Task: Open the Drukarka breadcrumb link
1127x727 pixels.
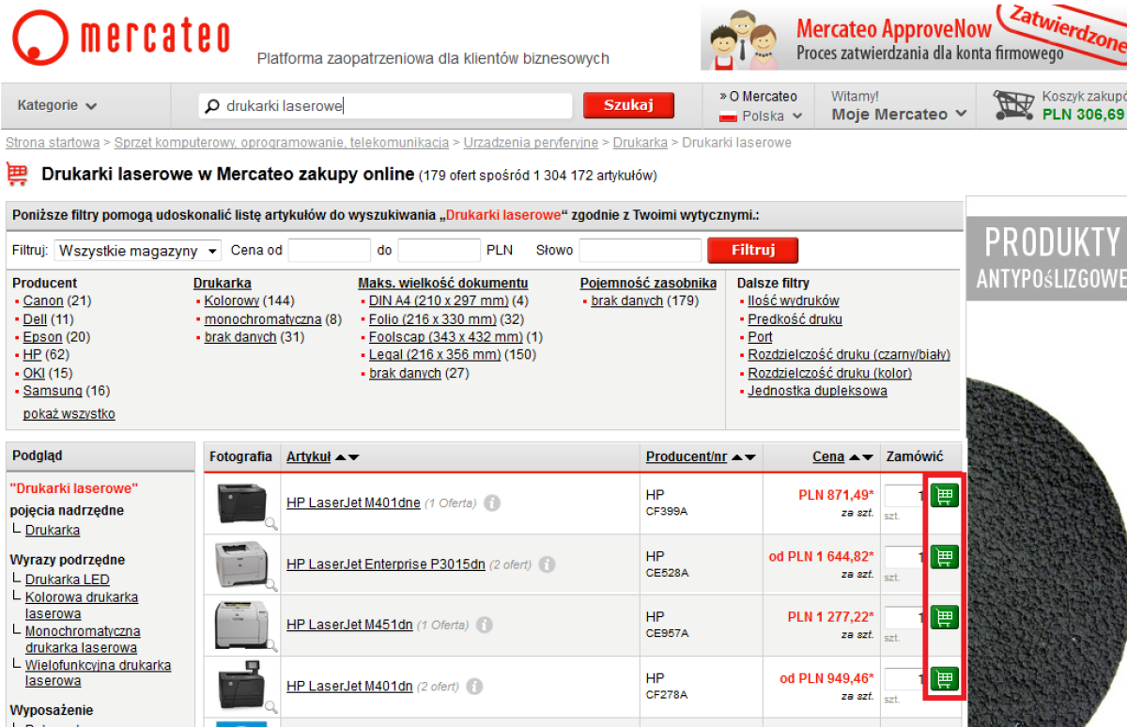Action: [x=641, y=143]
